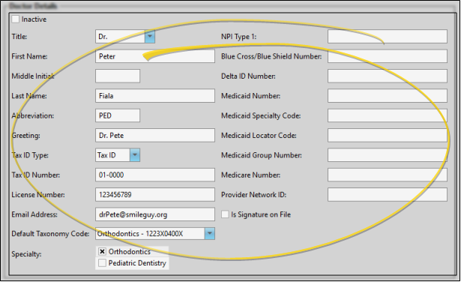Image resolution: width=461 pixels, height=282 pixels.
Task: Focus the Tax ID Number field
Action: pyautogui.click(x=155, y=175)
